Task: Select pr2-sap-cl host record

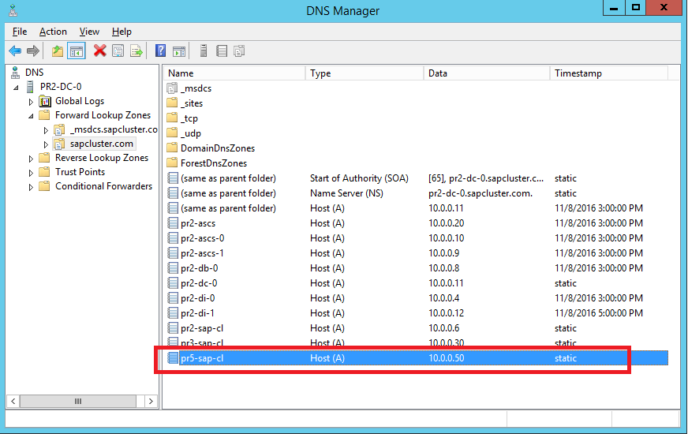Action: pyautogui.click(x=417, y=327)
